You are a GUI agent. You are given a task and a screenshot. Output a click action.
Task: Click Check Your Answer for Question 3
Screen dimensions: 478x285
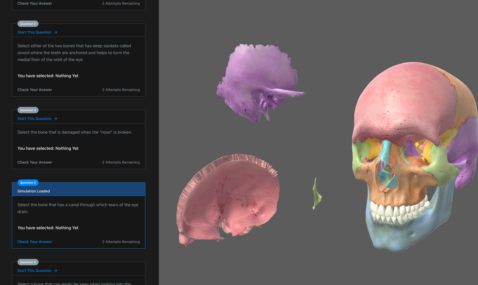click(35, 90)
